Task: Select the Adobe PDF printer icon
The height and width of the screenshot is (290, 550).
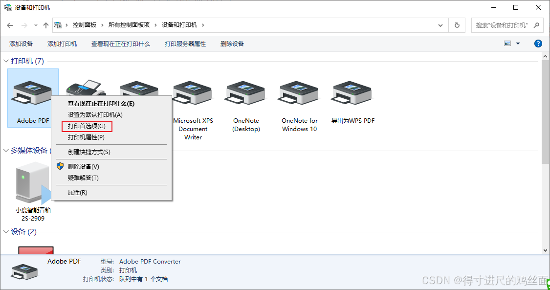Action: 32,93
